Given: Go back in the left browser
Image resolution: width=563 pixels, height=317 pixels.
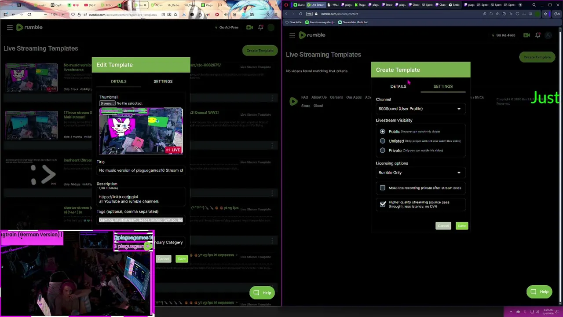Looking at the screenshot, I should [x=13, y=15].
